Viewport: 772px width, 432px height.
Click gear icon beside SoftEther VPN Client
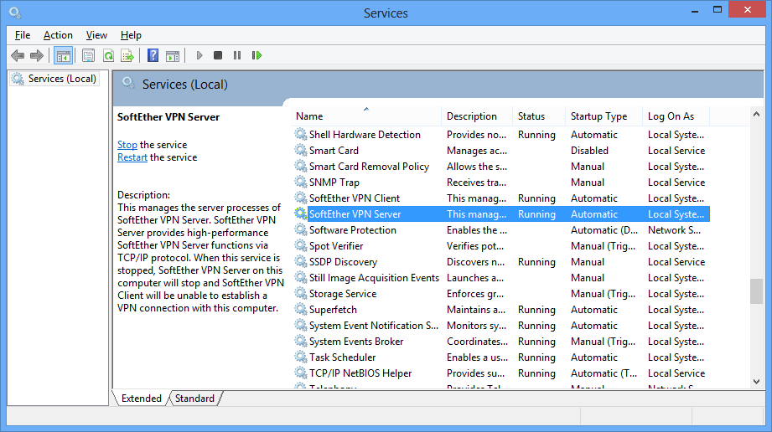(x=301, y=198)
